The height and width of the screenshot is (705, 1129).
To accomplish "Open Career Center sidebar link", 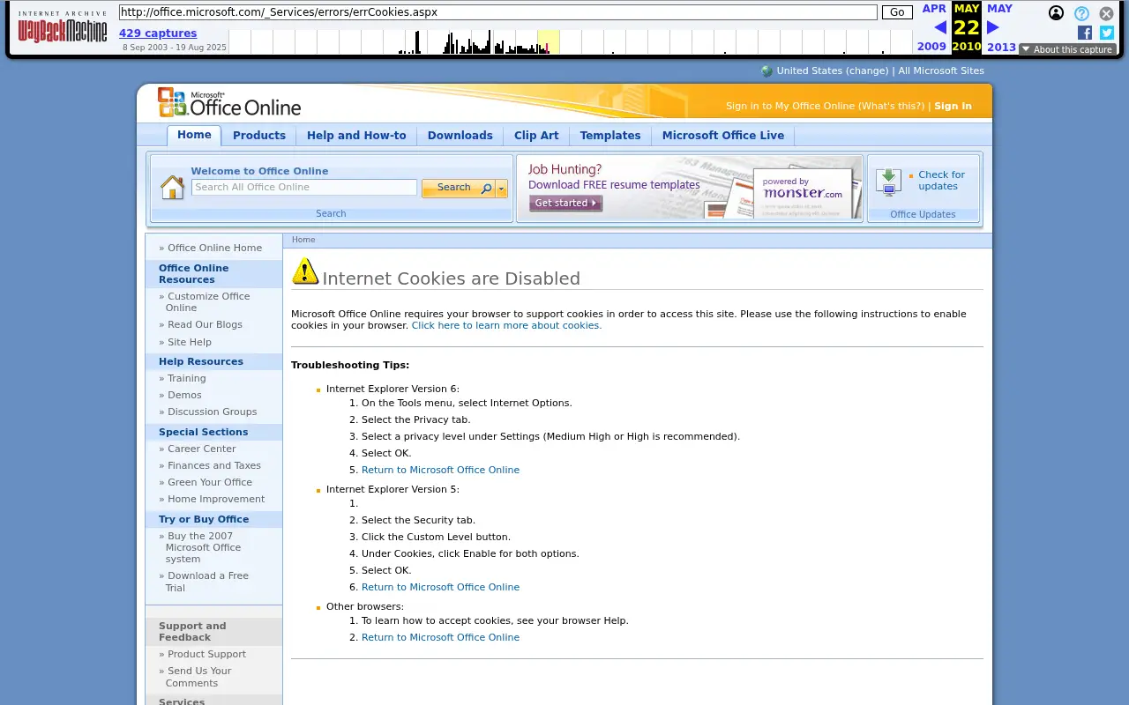I will click(x=202, y=449).
